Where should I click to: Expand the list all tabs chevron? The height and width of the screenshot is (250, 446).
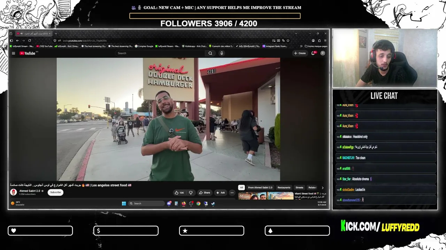[x=296, y=34]
